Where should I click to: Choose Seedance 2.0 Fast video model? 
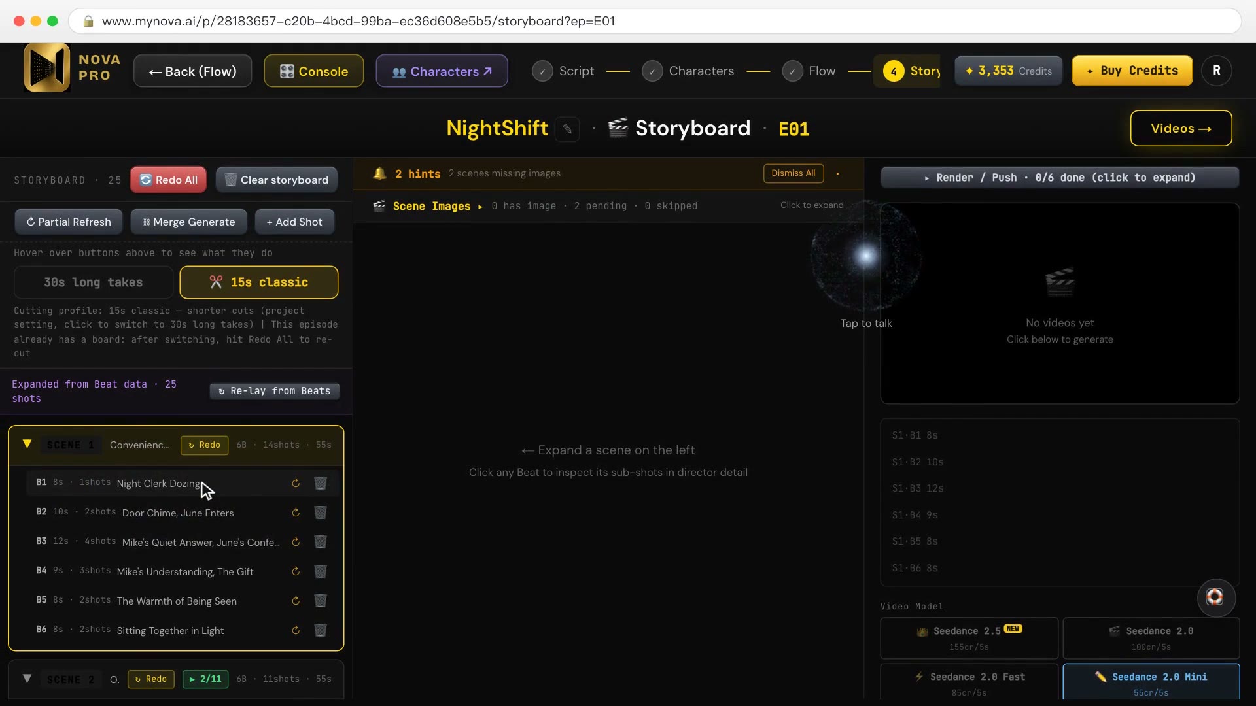point(969,683)
